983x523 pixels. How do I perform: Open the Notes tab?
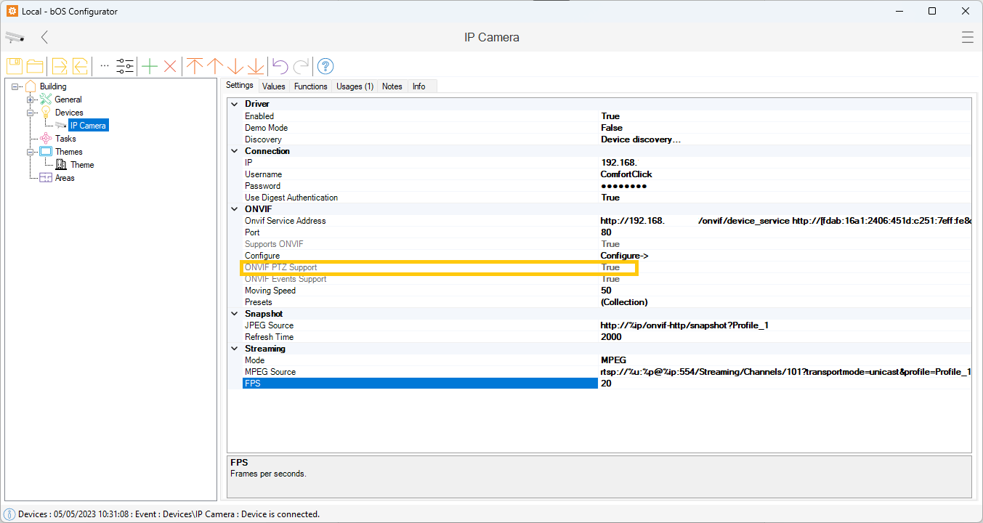(392, 86)
